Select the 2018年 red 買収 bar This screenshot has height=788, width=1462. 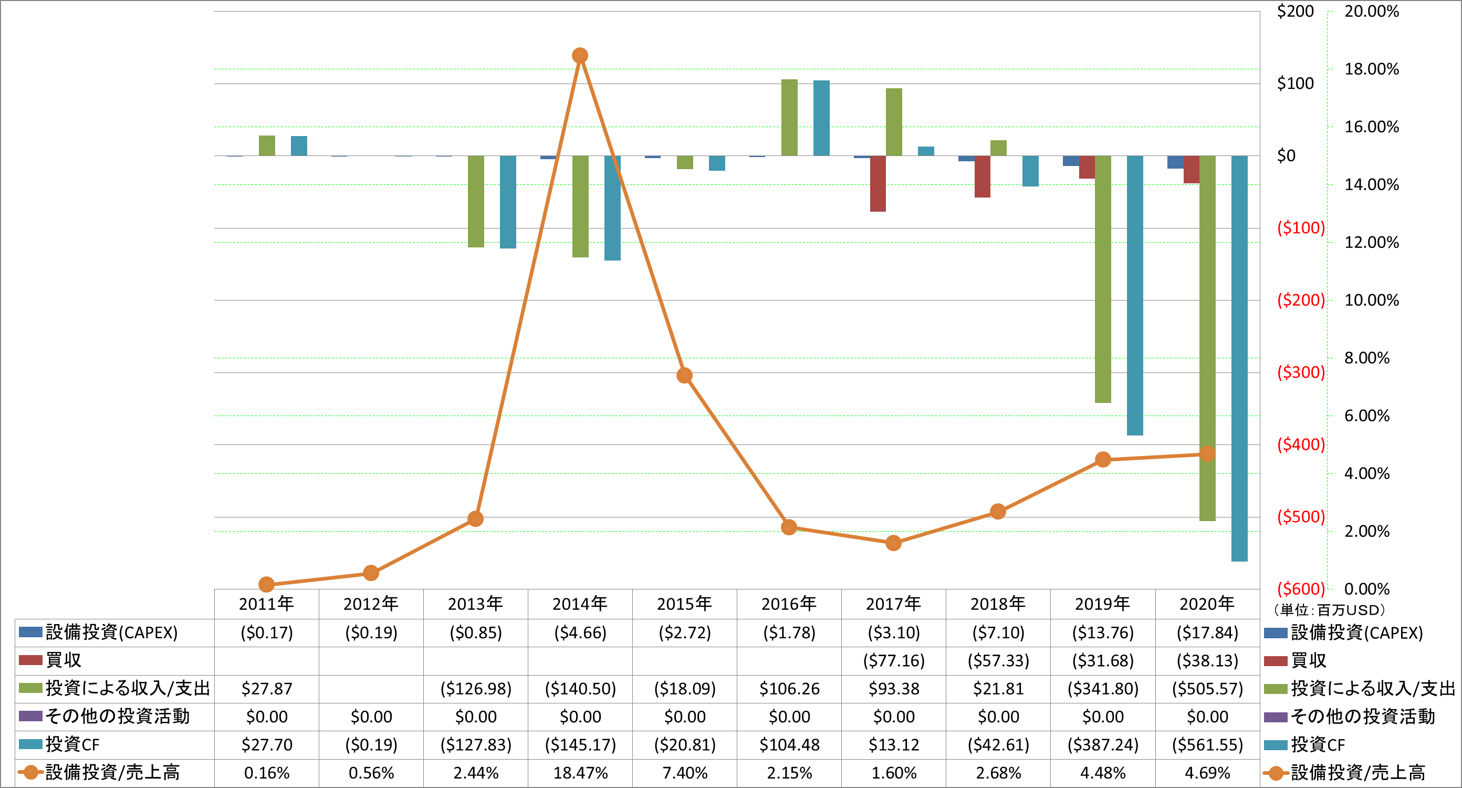point(983,177)
